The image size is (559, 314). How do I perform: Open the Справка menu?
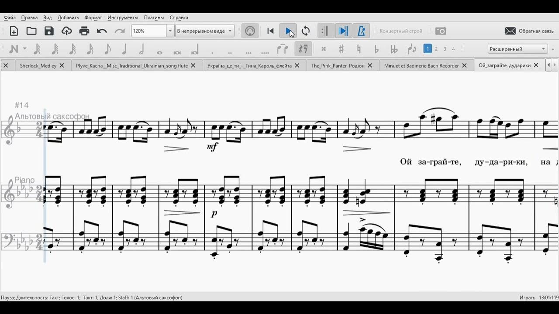[x=179, y=17]
